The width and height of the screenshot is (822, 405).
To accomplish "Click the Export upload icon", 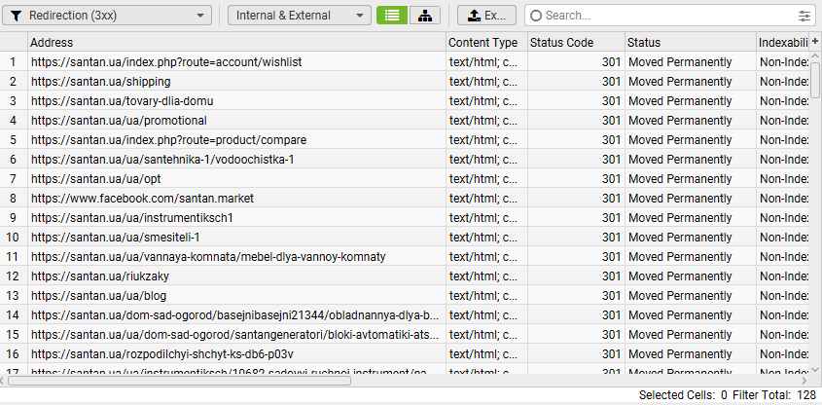I will click(473, 16).
